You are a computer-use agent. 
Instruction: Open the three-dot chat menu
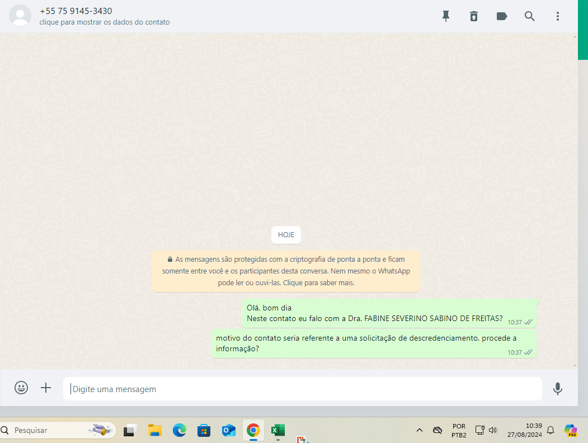coord(558,16)
